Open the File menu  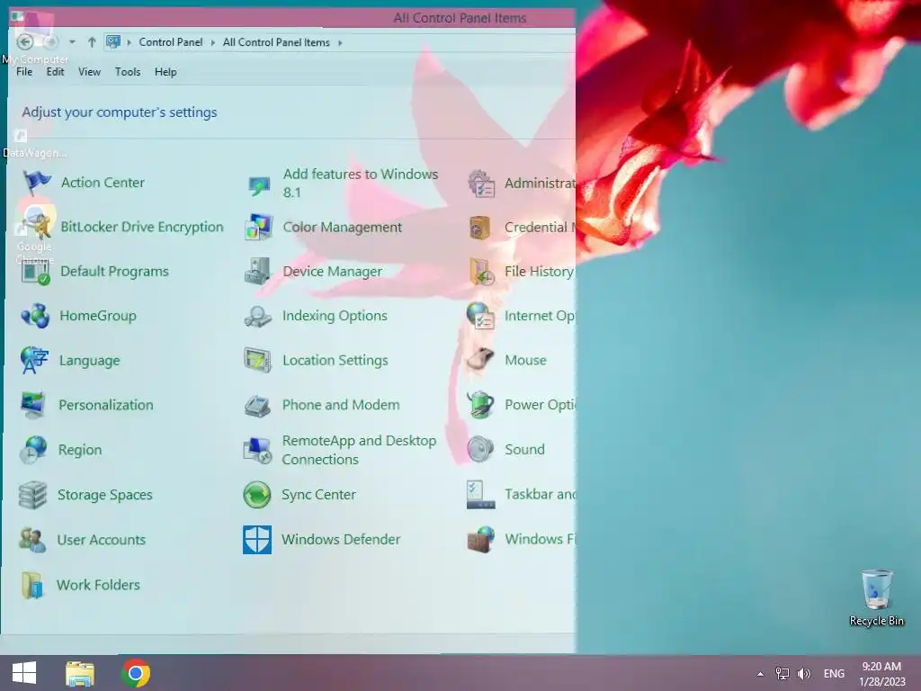tap(24, 72)
